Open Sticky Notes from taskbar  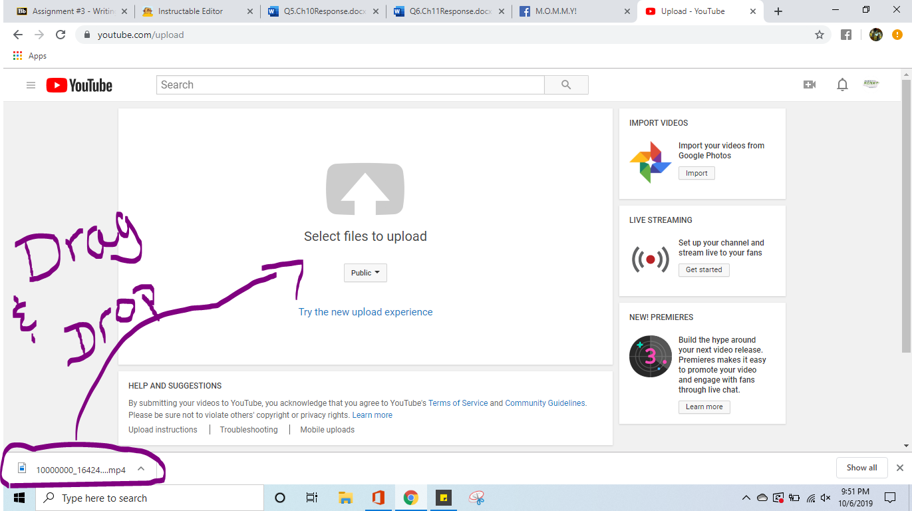(x=444, y=498)
